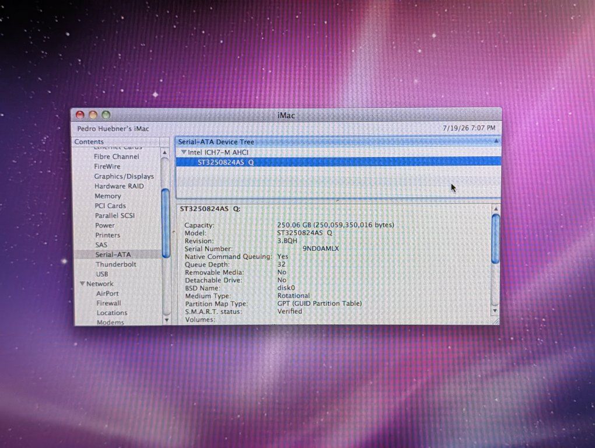This screenshot has width=595, height=448.
Task: Collapse the Network section triangle in sidebar
Action: click(82, 283)
